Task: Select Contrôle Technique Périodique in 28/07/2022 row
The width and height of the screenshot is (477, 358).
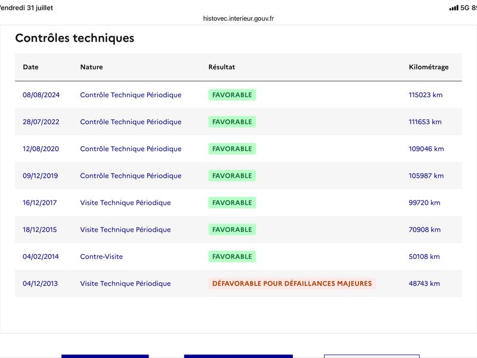Action: click(x=131, y=122)
